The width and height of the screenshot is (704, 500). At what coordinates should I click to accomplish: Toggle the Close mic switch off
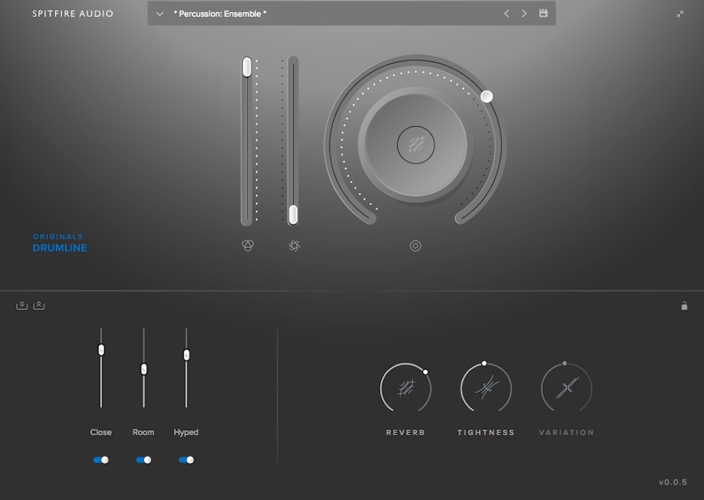point(101,460)
